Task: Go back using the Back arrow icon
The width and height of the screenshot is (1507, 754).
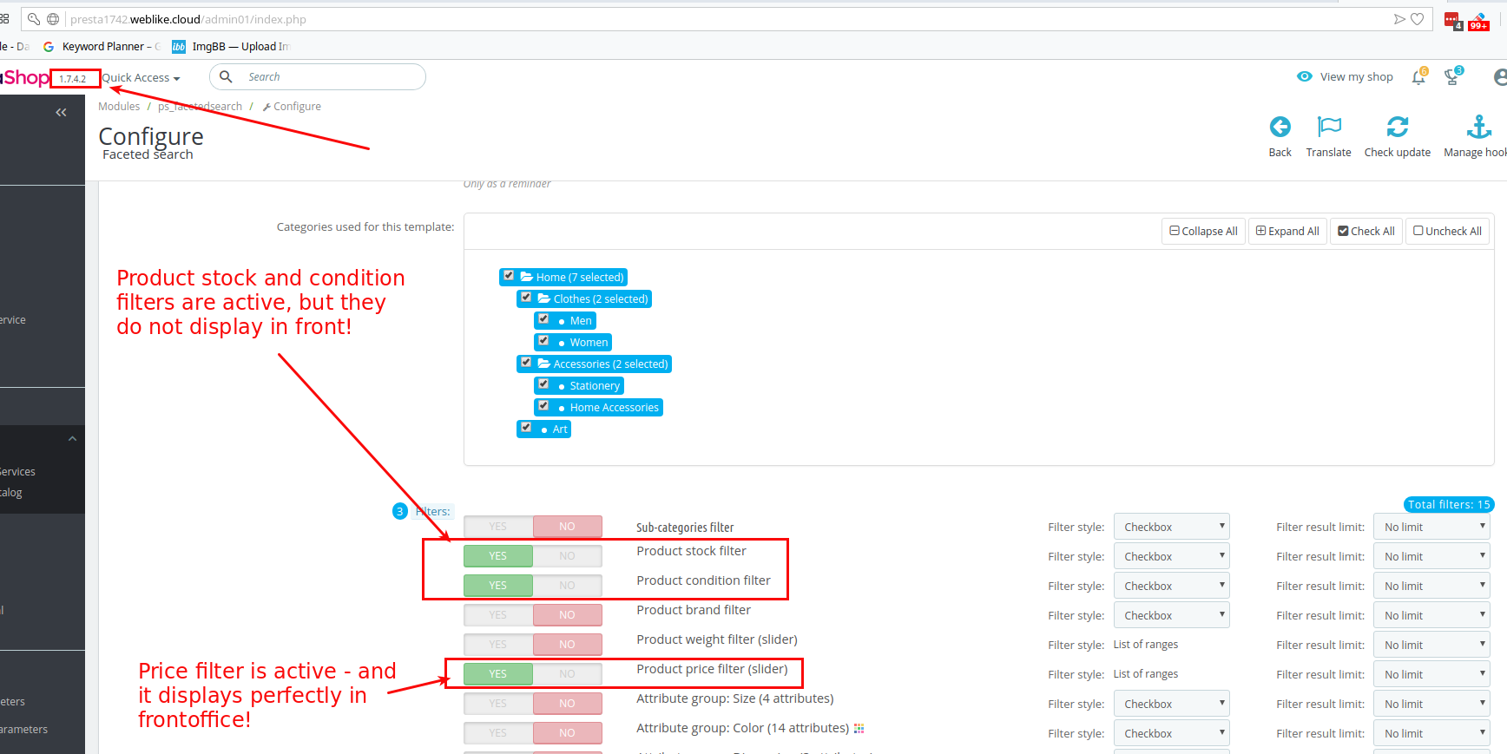Action: click(1280, 127)
